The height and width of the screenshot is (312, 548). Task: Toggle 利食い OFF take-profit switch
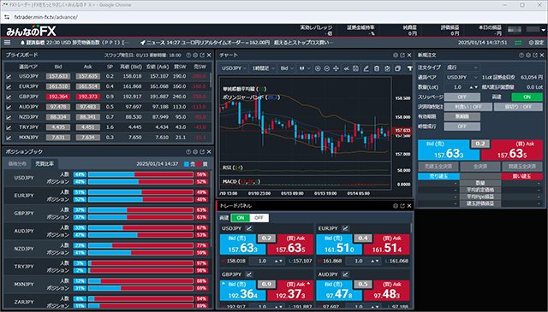click(x=468, y=107)
